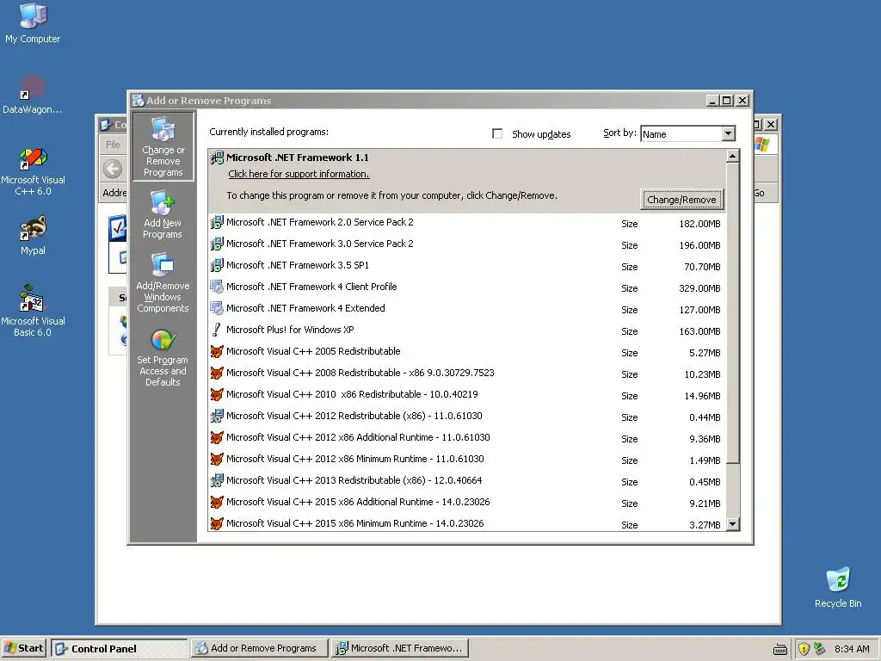Open Add New Programs sidebar icon
The width and height of the screenshot is (881, 661).
(x=163, y=214)
